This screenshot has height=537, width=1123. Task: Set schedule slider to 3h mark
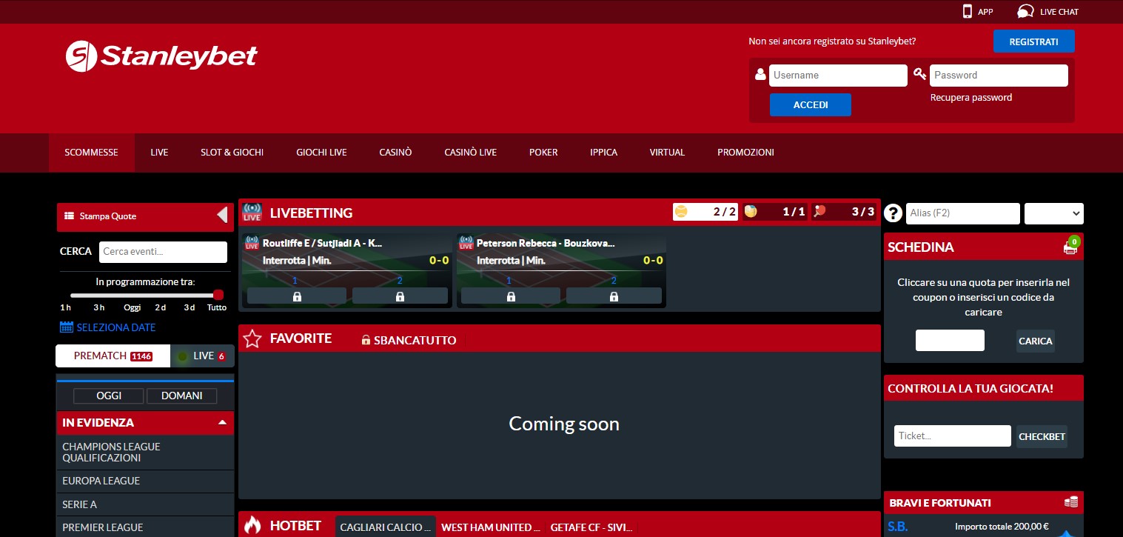(99, 296)
